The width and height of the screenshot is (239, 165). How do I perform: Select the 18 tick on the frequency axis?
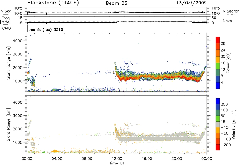(20, 18)
